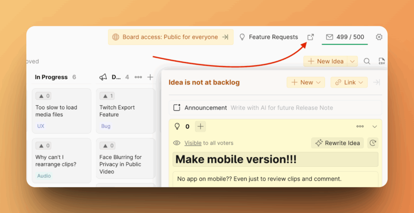Export ideas using the CSV icon
This screenshot has width=414, height=213.
tap(381, 61)
